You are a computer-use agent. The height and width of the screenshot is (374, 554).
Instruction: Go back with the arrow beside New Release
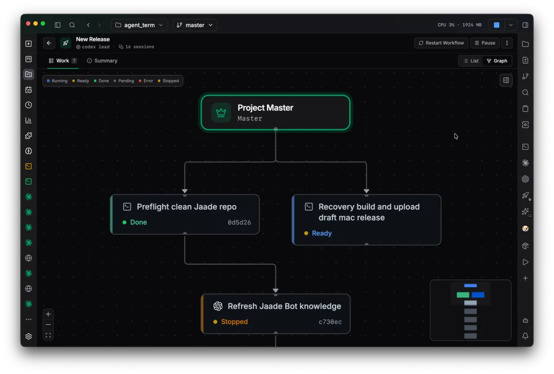[49, 43]
